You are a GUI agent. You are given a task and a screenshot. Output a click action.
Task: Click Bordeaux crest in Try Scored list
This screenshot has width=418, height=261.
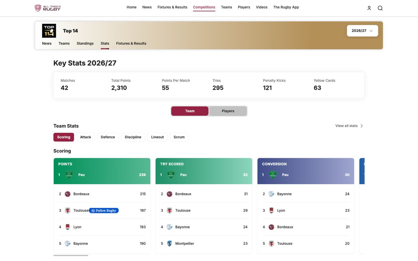click(169, 194)
